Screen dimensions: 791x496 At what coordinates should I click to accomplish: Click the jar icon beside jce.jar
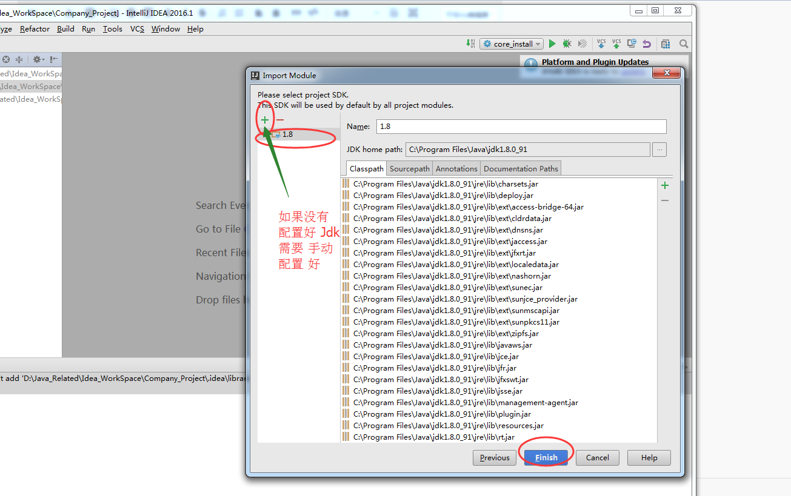[346, 356]
